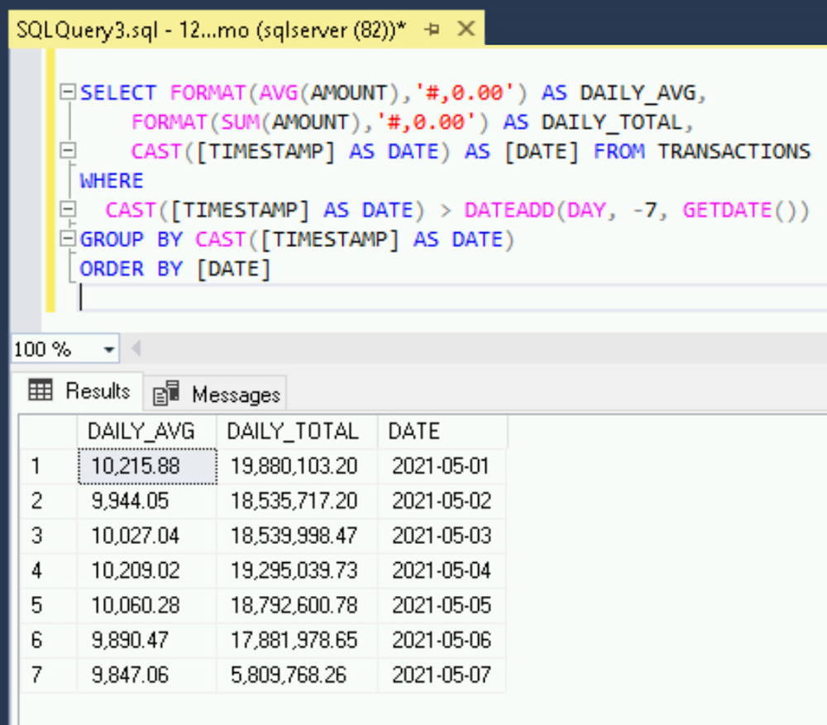Collapse the outline block at the DATEADD line

click(x=68, y=209)
